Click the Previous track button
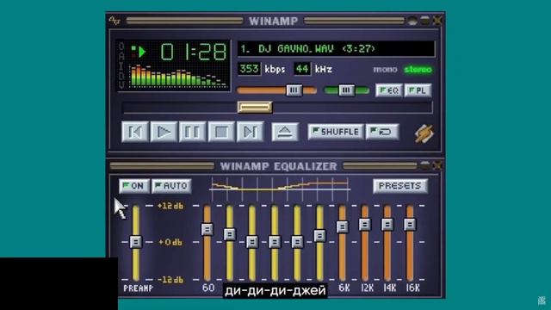 pos(135,132)
